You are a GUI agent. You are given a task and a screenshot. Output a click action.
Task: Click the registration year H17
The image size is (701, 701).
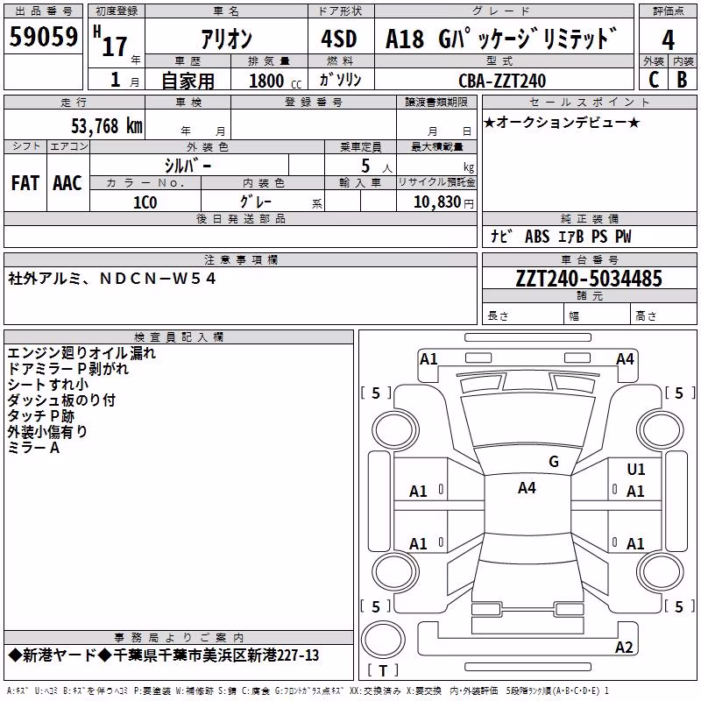(110, 41)
